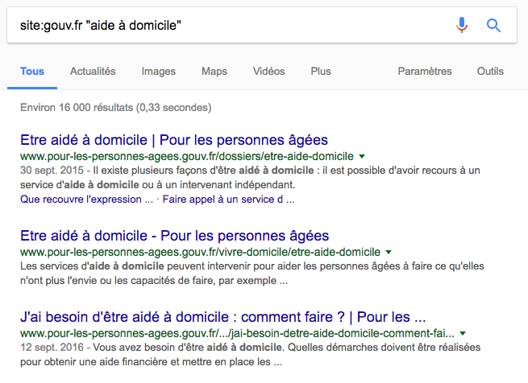Open the Vidéos tab

[268, 72]
